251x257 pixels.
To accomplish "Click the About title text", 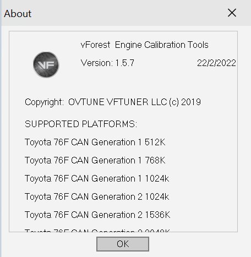I will tap(18, 14).
